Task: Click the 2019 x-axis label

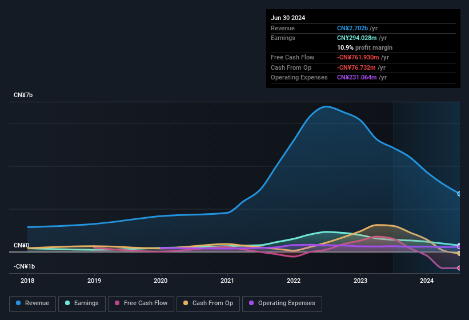Action: [x=94, y=281]
